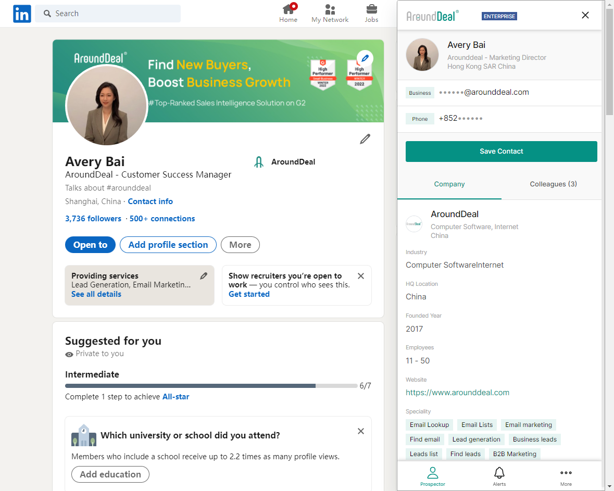Open the Home feed icon

point(288,9)
